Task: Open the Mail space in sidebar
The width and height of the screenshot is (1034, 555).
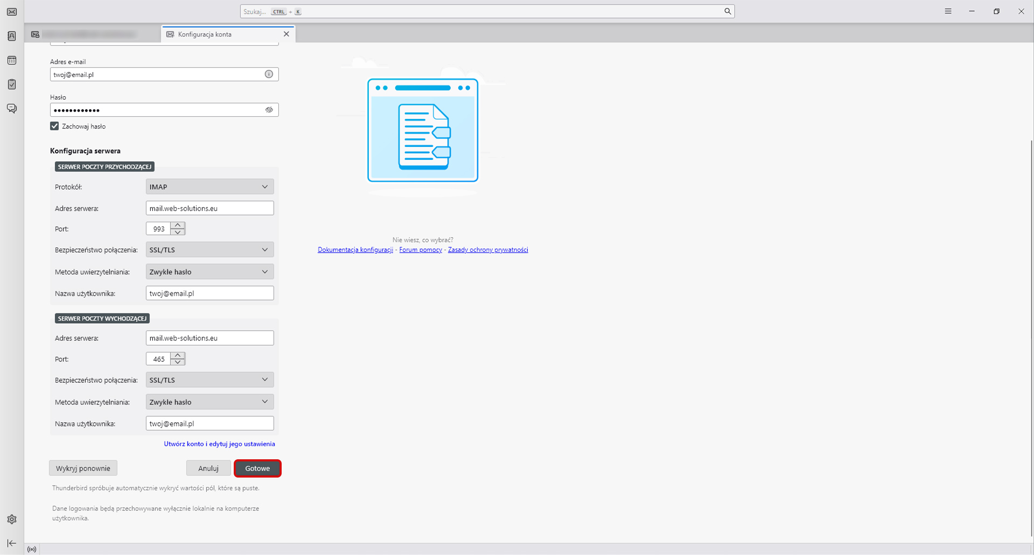Action: (12, 12)
